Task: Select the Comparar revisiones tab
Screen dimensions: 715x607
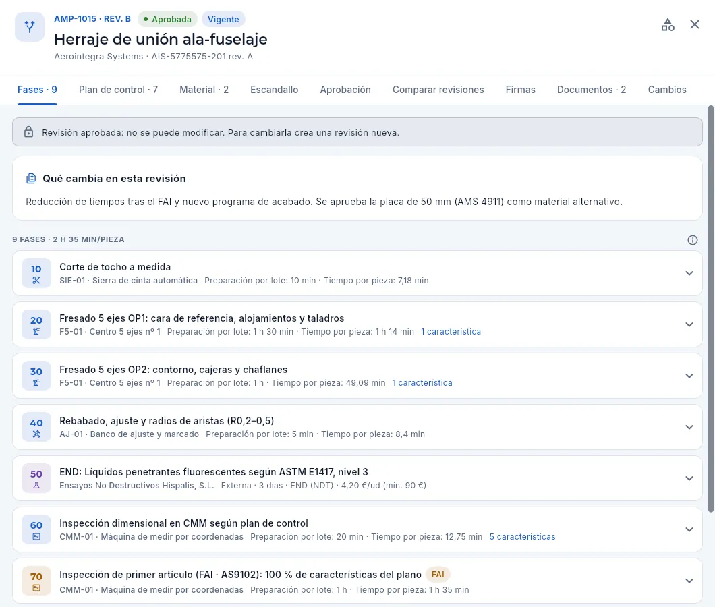Action: (x=438, y=90)
